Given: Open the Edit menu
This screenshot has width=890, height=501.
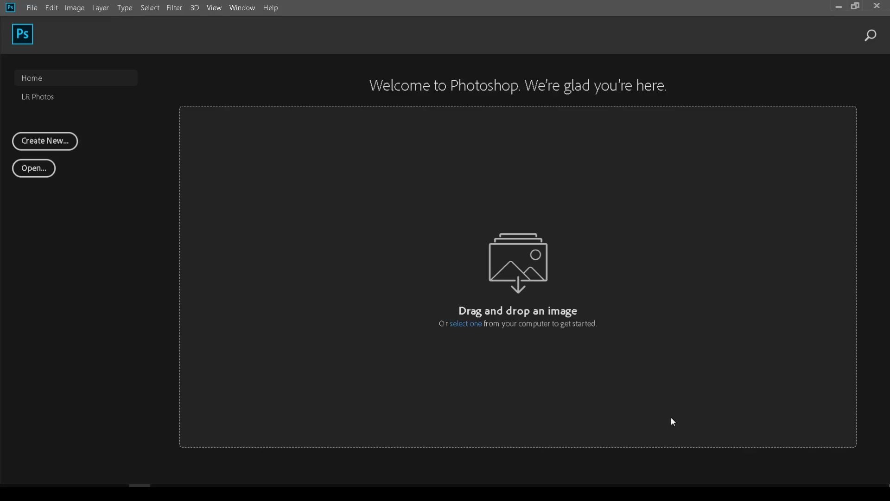Looking at the screenshot, I should [x=51, y=8].
